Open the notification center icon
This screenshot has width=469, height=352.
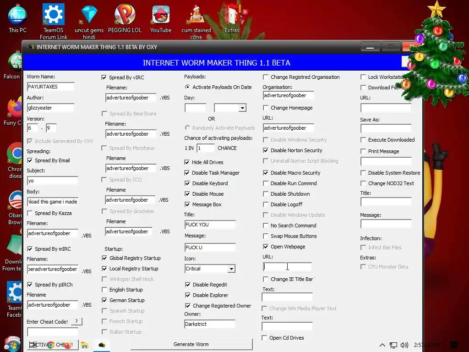click(x=454, y=345)
